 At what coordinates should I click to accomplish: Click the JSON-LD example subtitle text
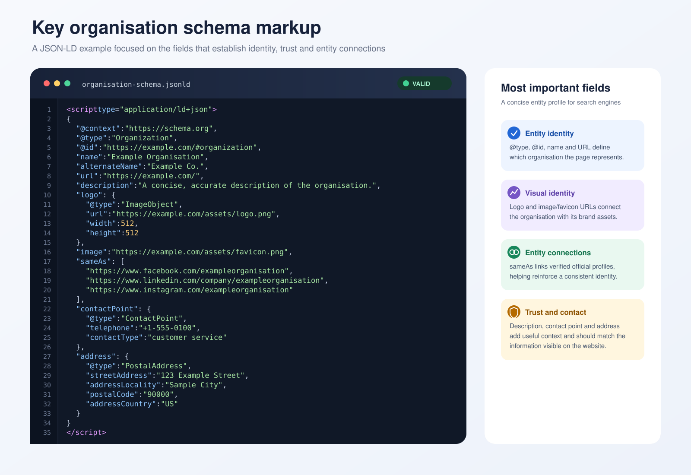209,49
